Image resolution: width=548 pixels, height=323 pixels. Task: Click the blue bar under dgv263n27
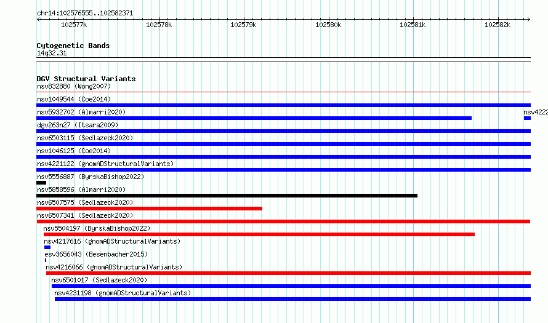[x=283, y=131]
